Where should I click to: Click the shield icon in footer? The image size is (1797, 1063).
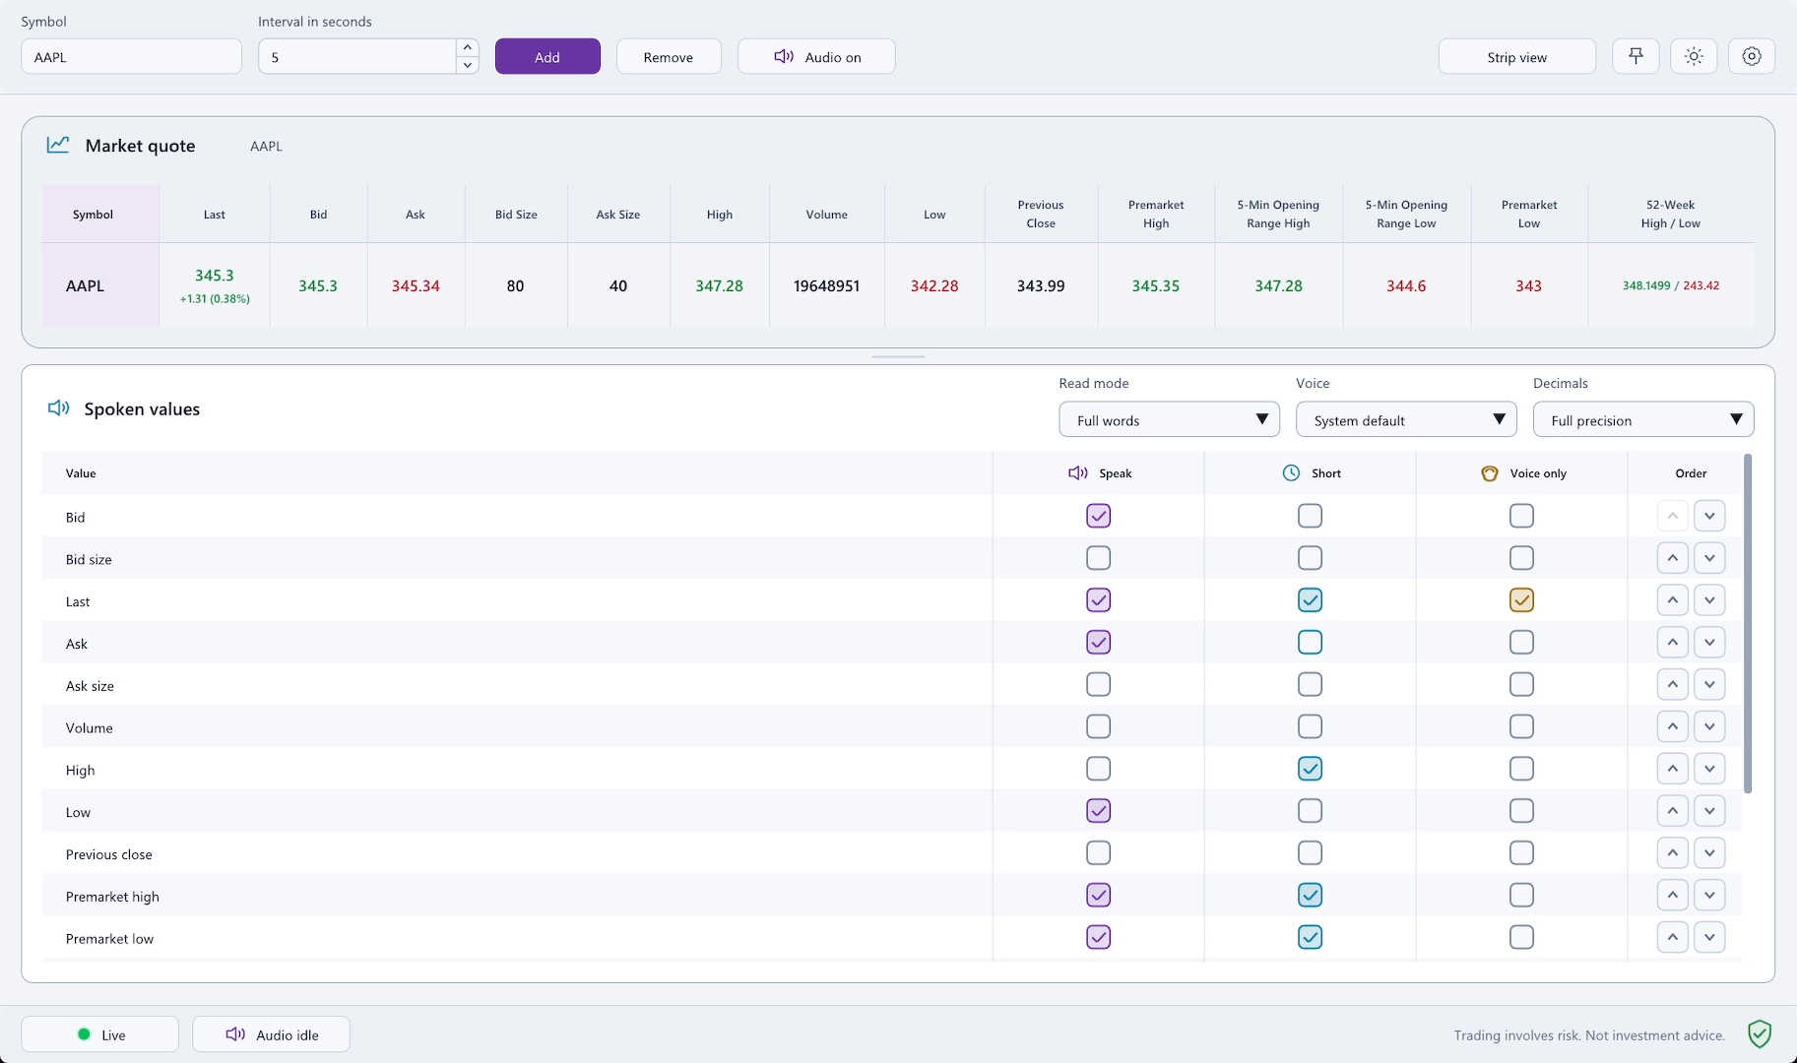pos(1760,1033)
